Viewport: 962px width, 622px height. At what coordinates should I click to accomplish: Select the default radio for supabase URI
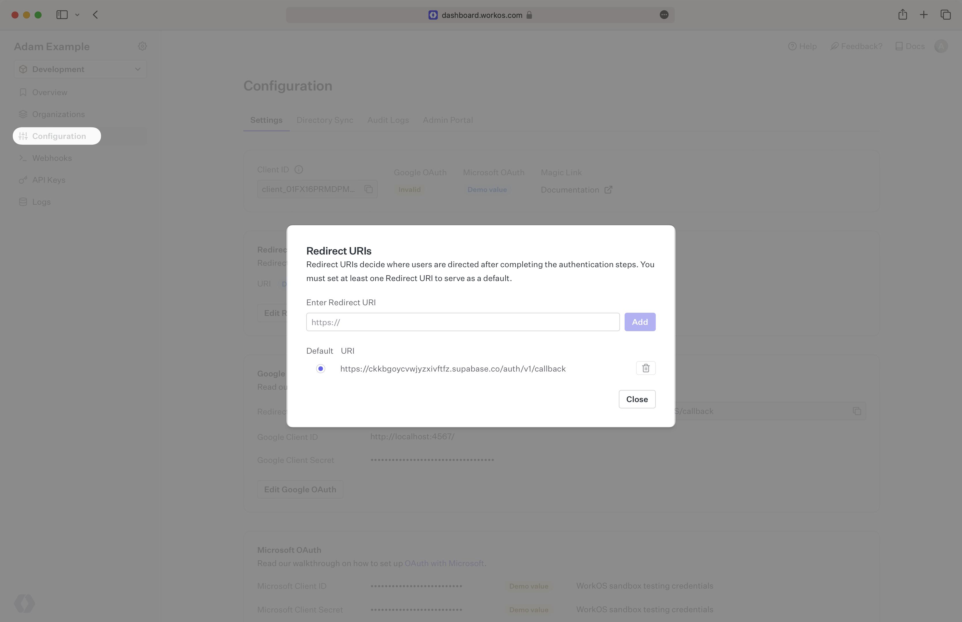coord(320,368)
